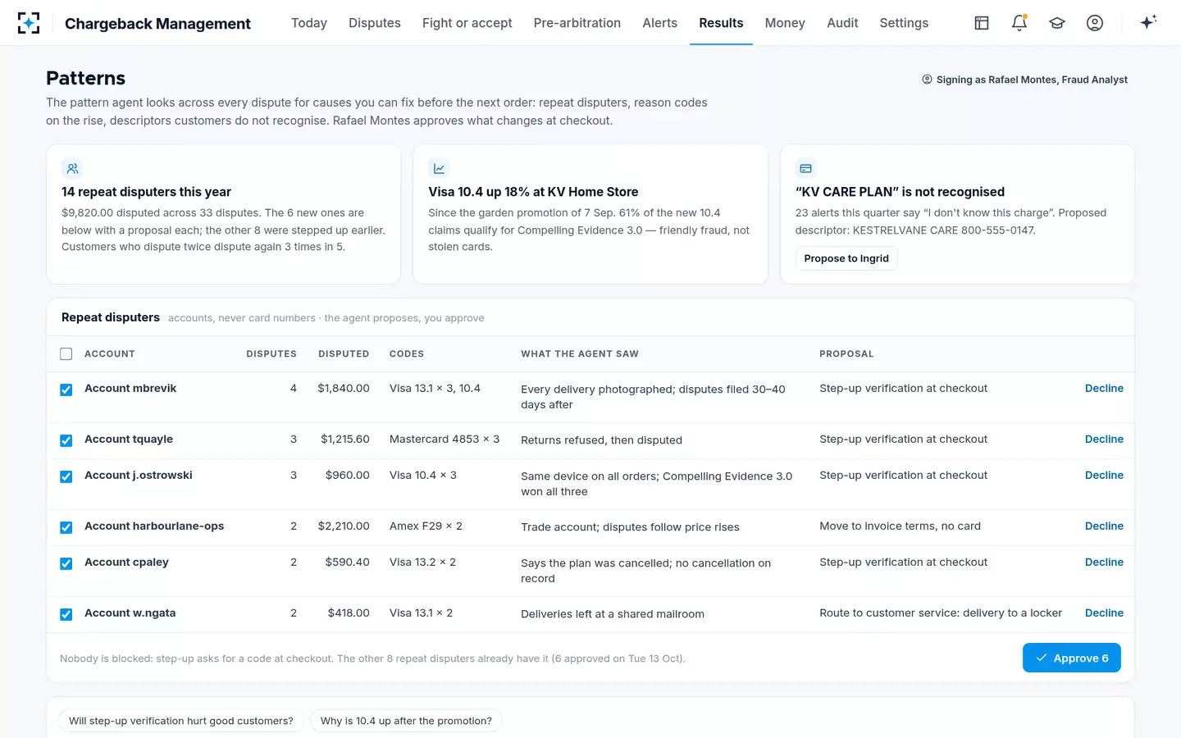Uncheck Account mbrevik checkbox
Viewport: 1181px width, 738px height.
[x=66, y=390]
